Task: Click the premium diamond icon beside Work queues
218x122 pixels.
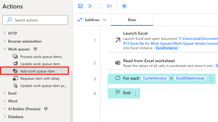Action: [35, 49]
